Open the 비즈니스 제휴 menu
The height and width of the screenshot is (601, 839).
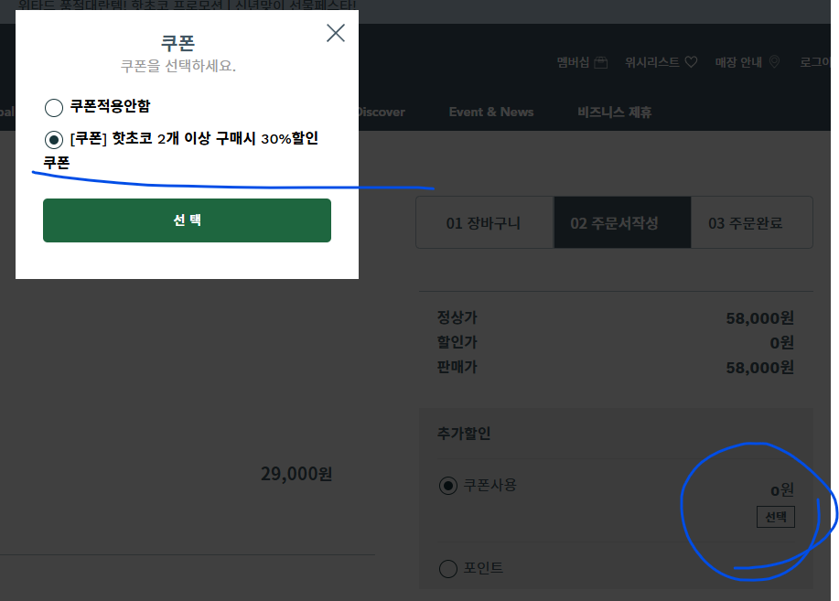coord(614,113)
